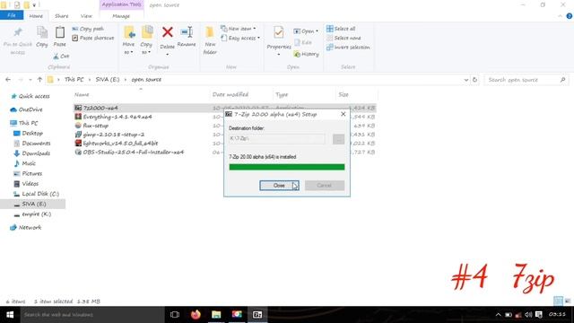Click History in the Open group
574x323 pixels.
coord(307,54)
